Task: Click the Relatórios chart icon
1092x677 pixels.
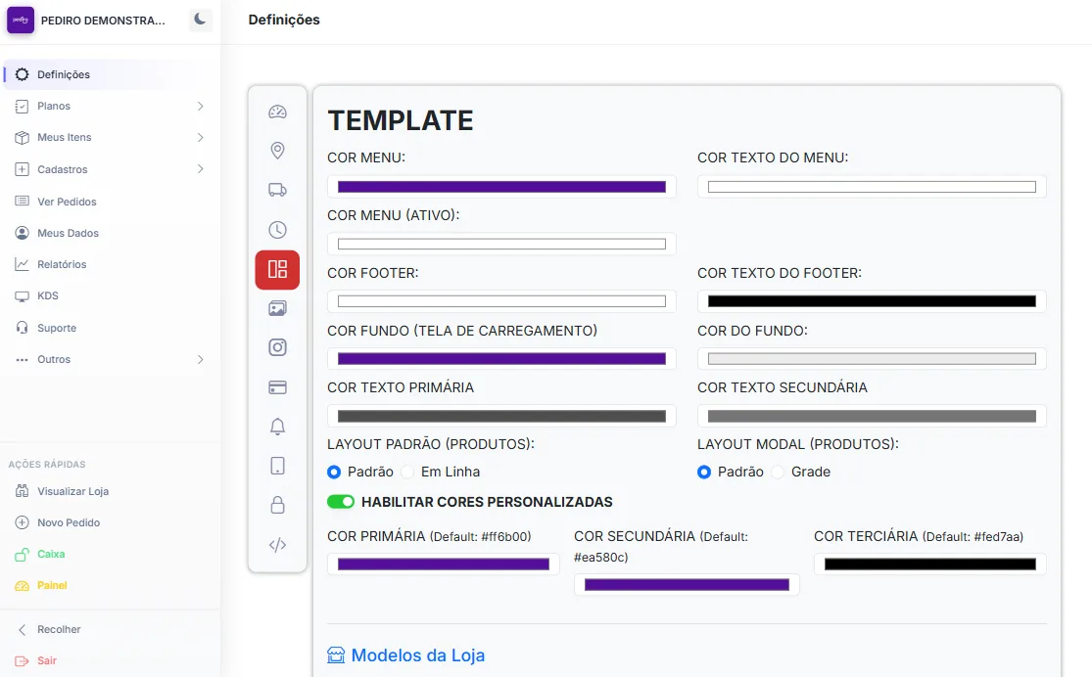Action: click(23, 264)
